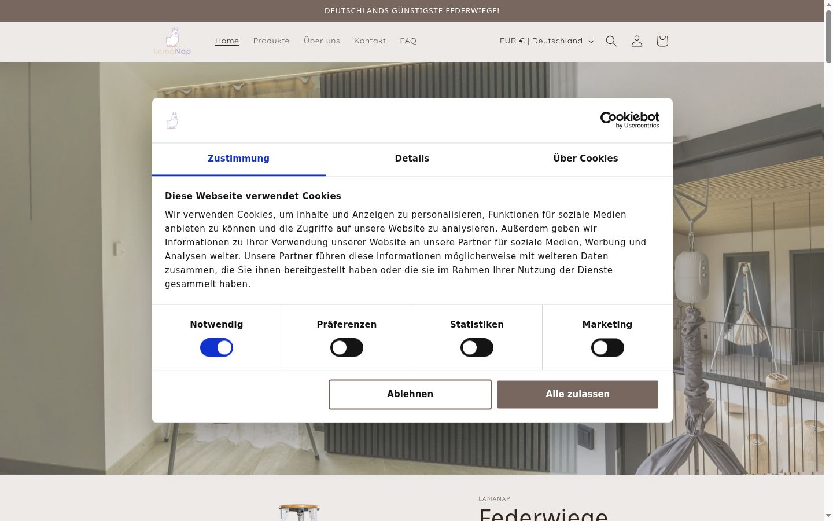
Task: Open the Produkte menu item
Action: (x=271, y=41)
